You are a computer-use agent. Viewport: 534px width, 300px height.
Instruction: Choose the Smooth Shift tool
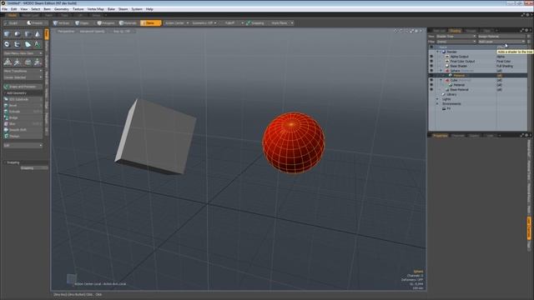(x=23, y=130)
